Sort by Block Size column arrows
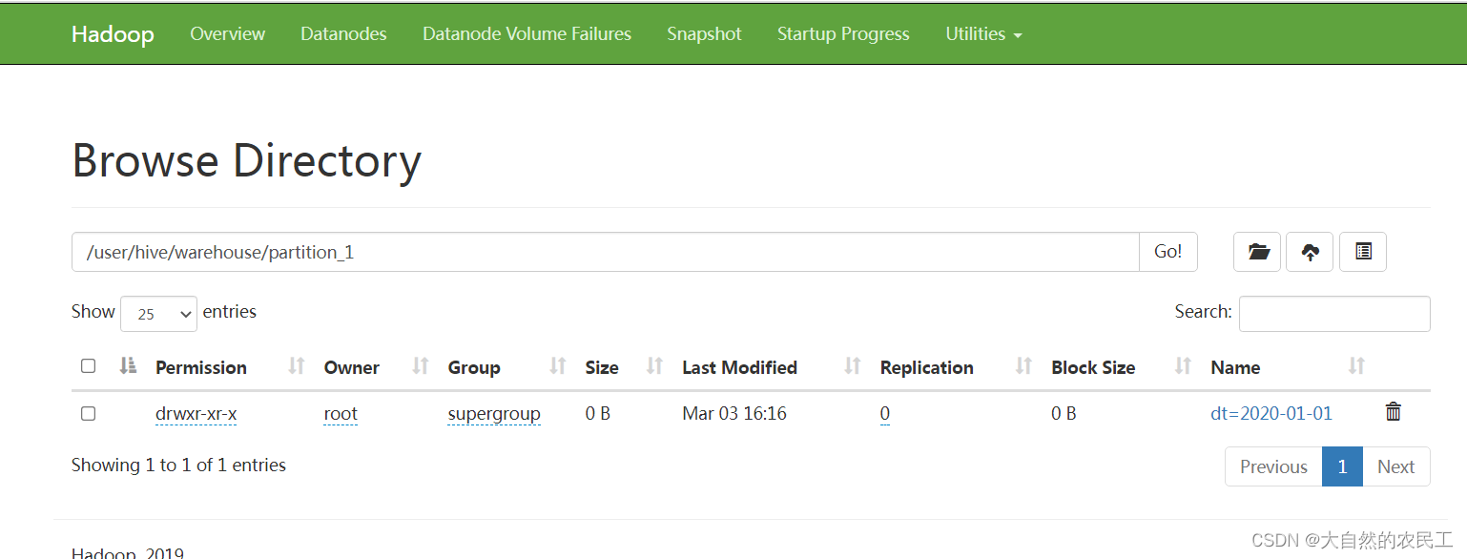The width and height of the screenshot is (1467, 559). click(x=1184, y=366)
